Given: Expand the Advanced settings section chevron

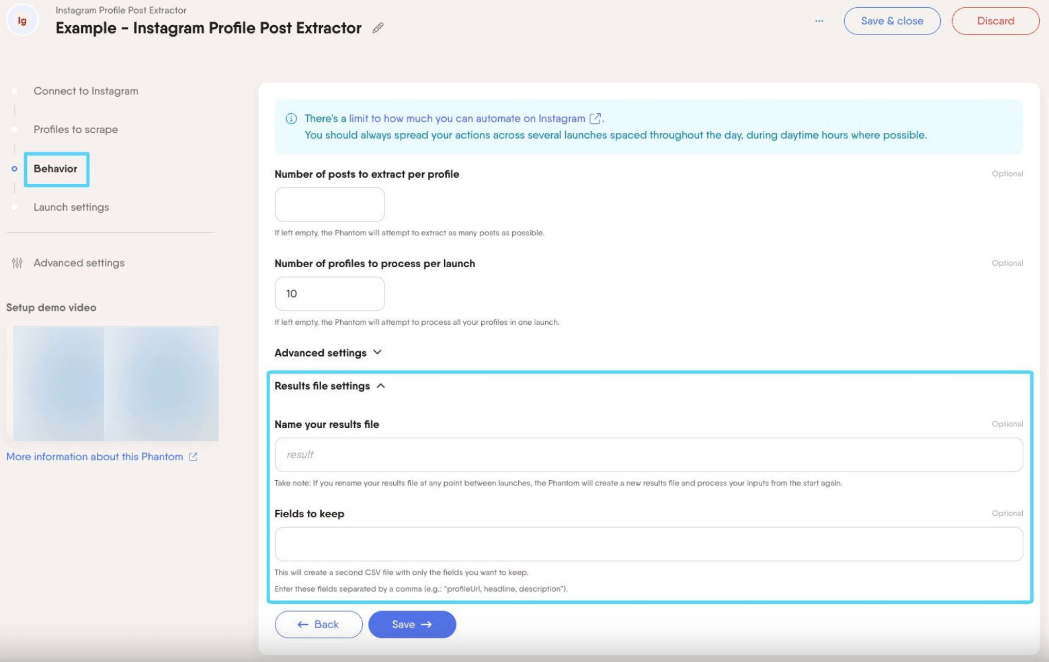Looking at the screenshot, I should (x=377, y=353).
